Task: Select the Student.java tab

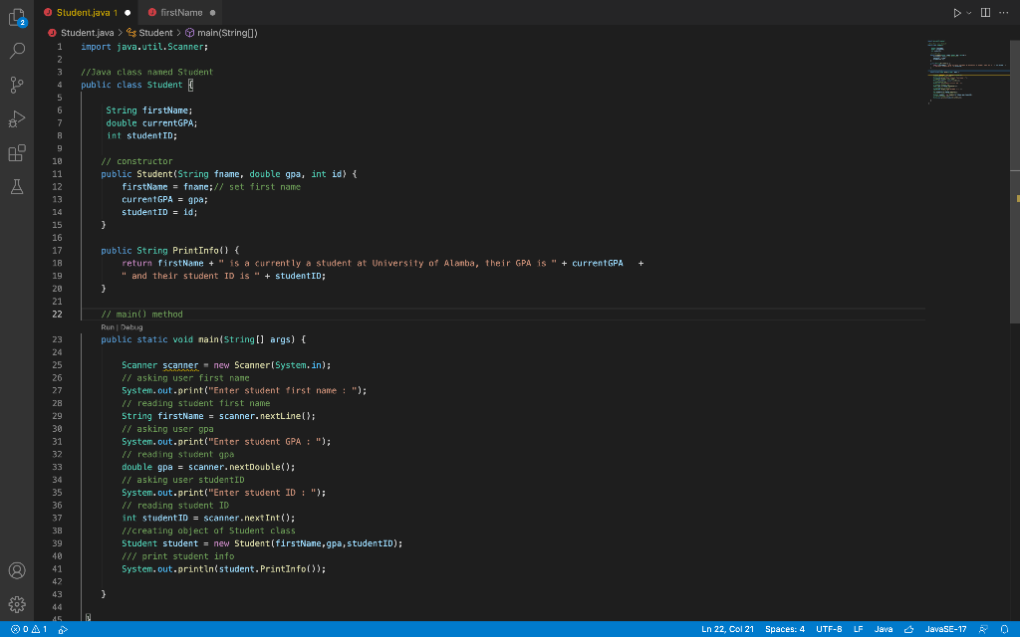Action: point(88,13)
